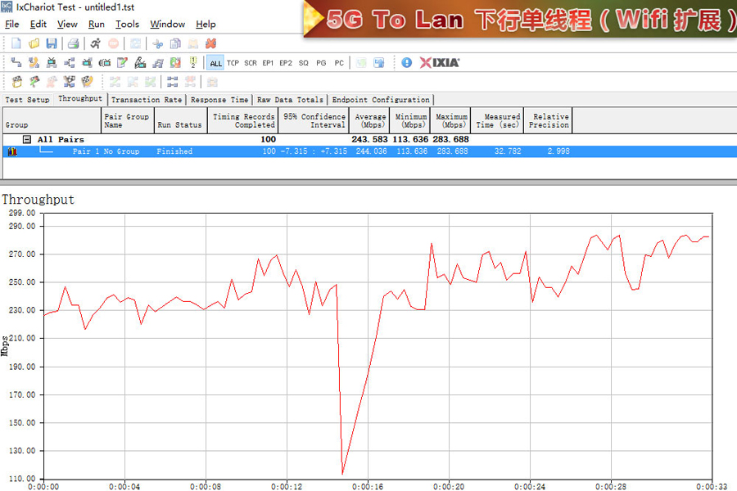Select the Pair 1 No Group row
Image resolution: width=737 pixels, height=491 pixels.
click(x=106, y=151)
